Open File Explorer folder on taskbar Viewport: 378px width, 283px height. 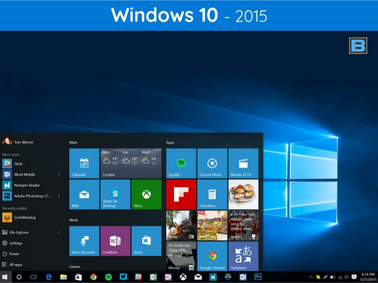tap(63, 277)
